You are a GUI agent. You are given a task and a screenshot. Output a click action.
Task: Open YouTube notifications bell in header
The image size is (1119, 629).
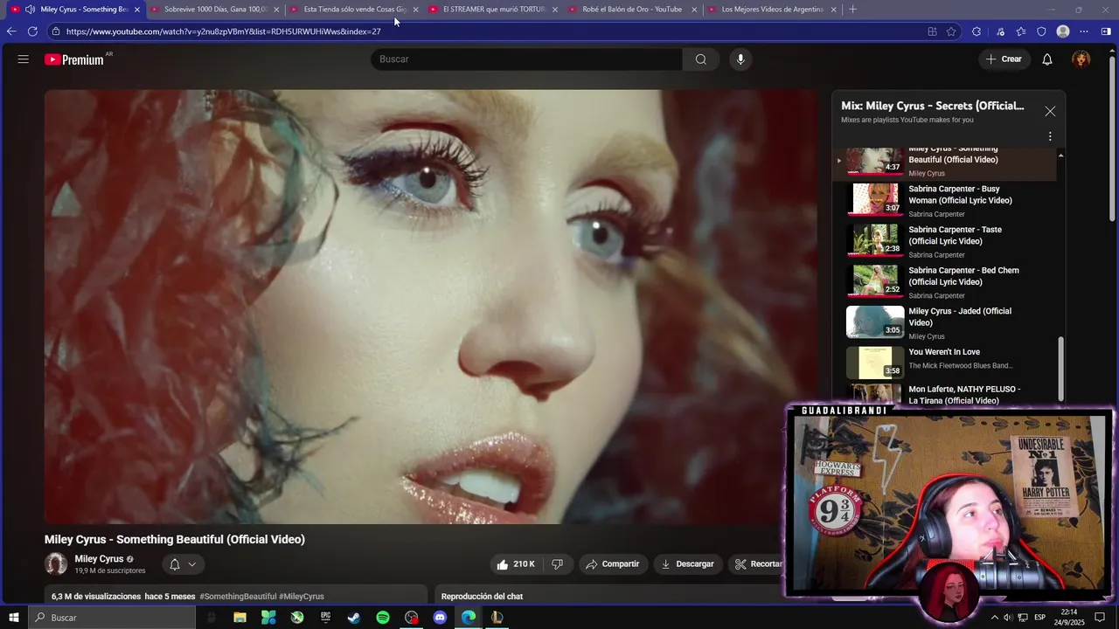point(1047,59)
